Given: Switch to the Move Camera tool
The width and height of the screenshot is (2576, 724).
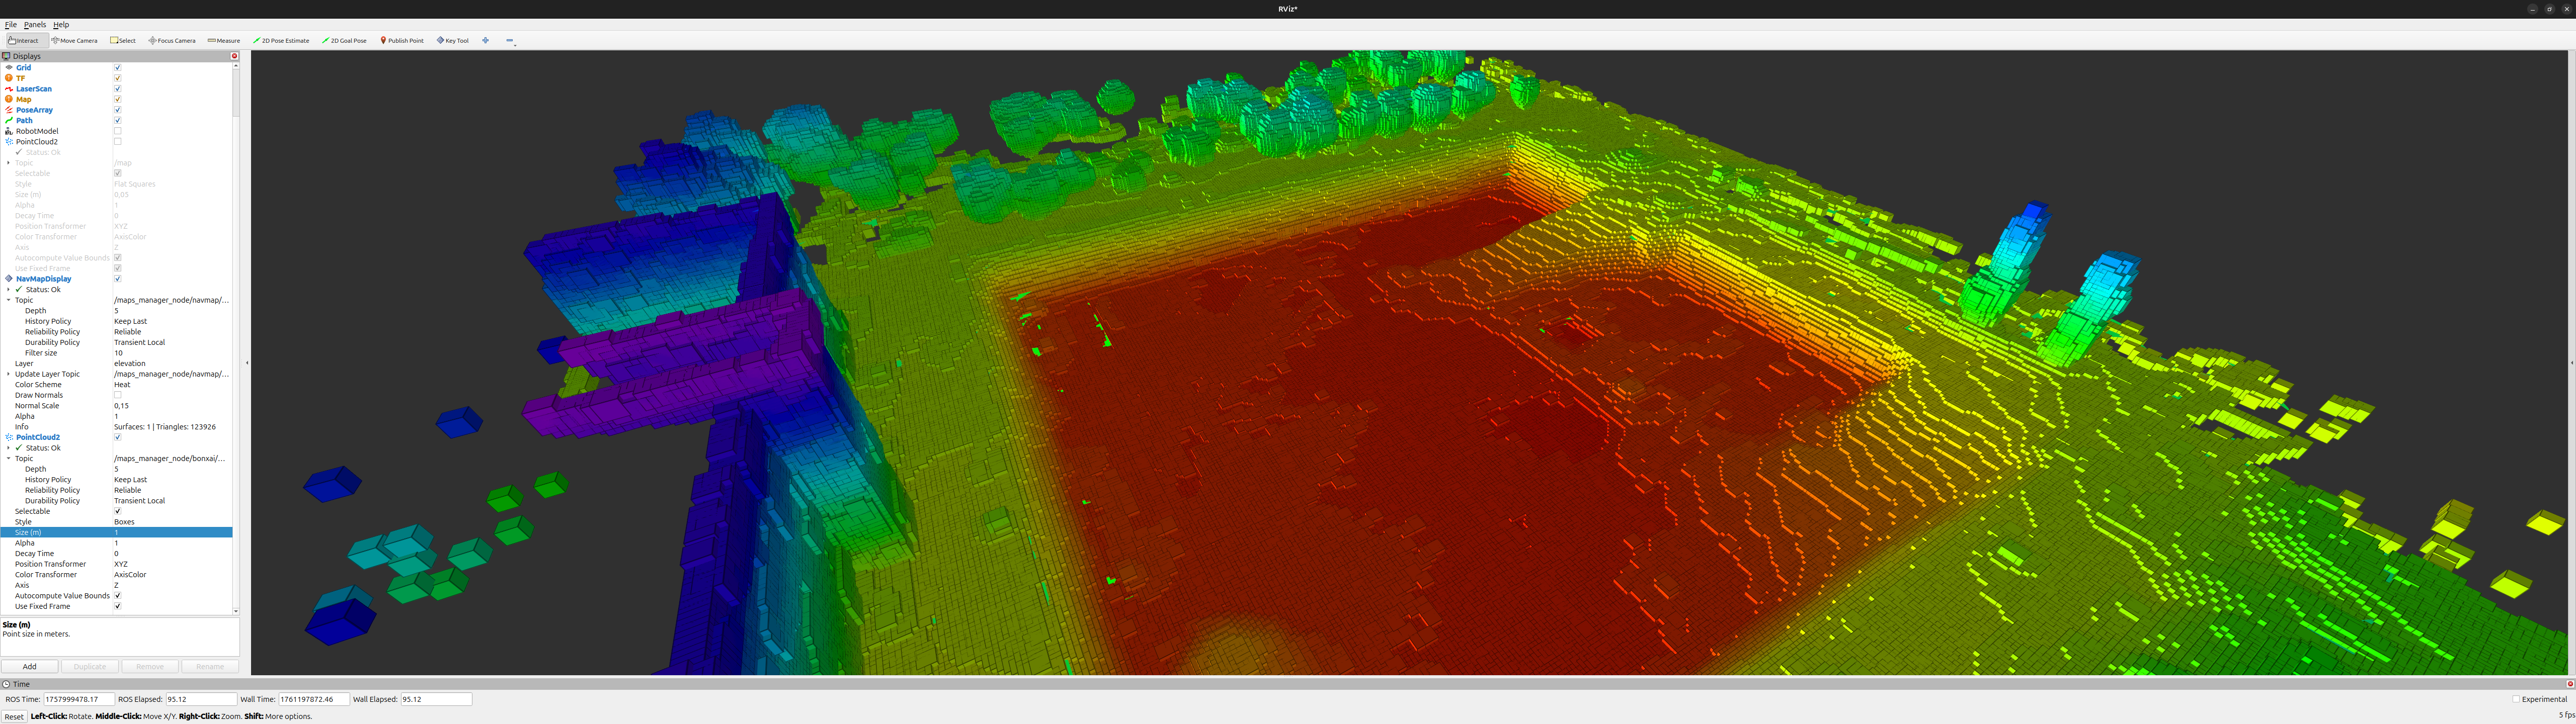Looking at the screenshot, I should pos(74,40).
